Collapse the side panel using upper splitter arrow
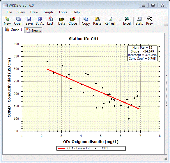 (167, 75)
